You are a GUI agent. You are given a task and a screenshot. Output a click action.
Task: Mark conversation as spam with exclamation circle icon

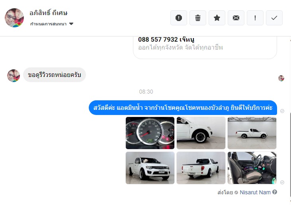tap(178, 18)
